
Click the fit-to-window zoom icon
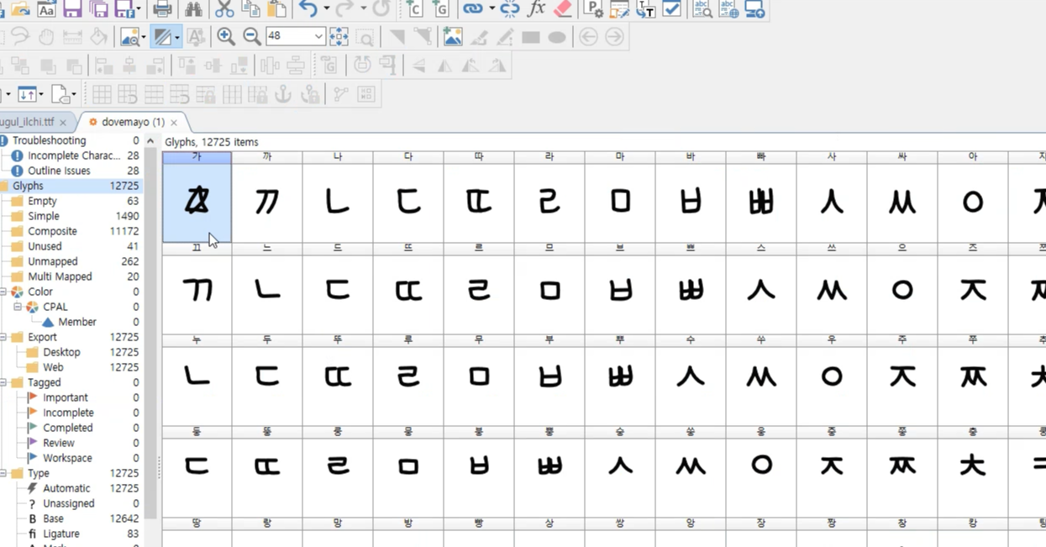[339, 36]
